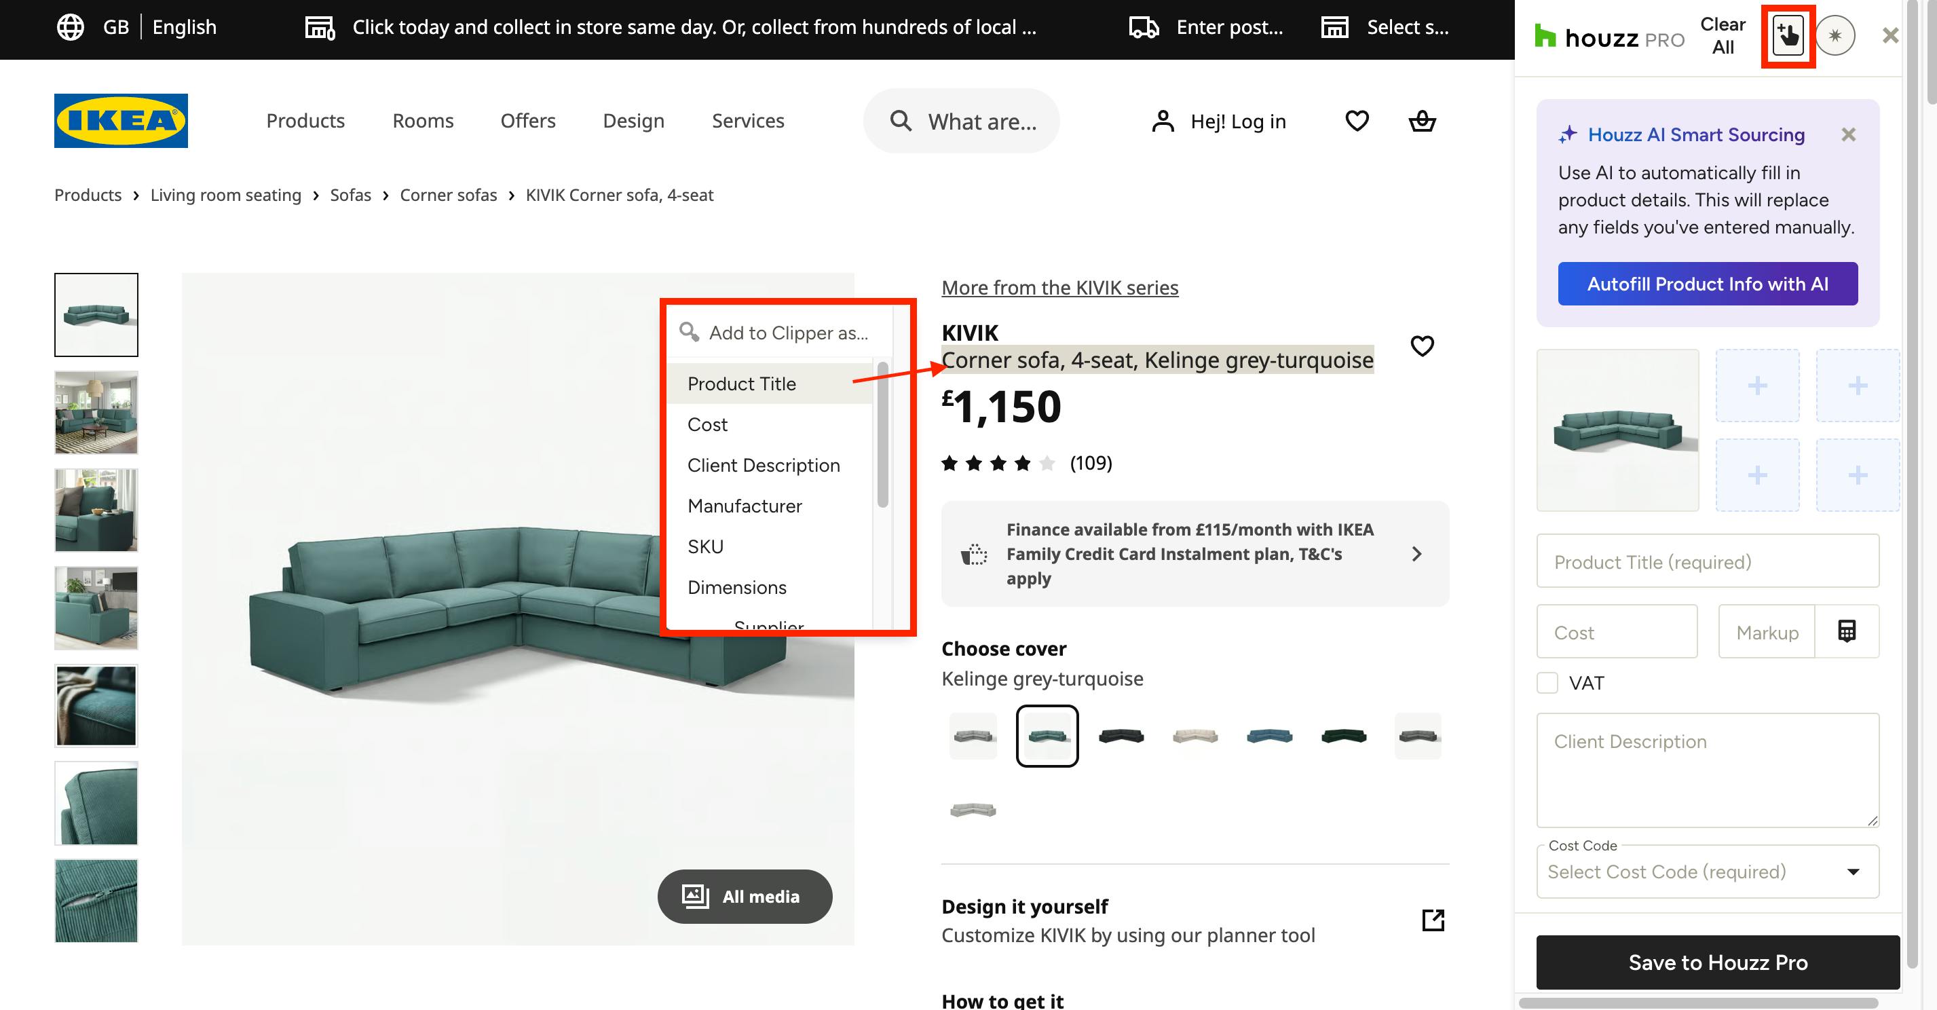Open the Services navigation menu
The image size is (1937, 1010).
coord(747,120)
